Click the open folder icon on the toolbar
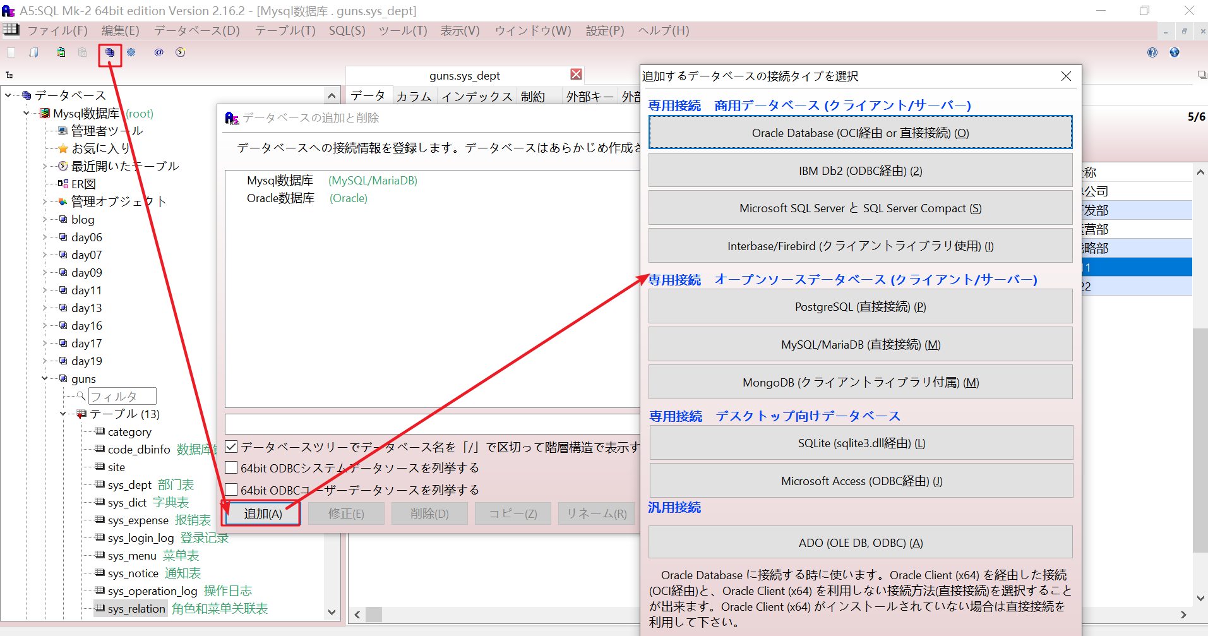Screen dimensions: 1208x636 (33, 52)
